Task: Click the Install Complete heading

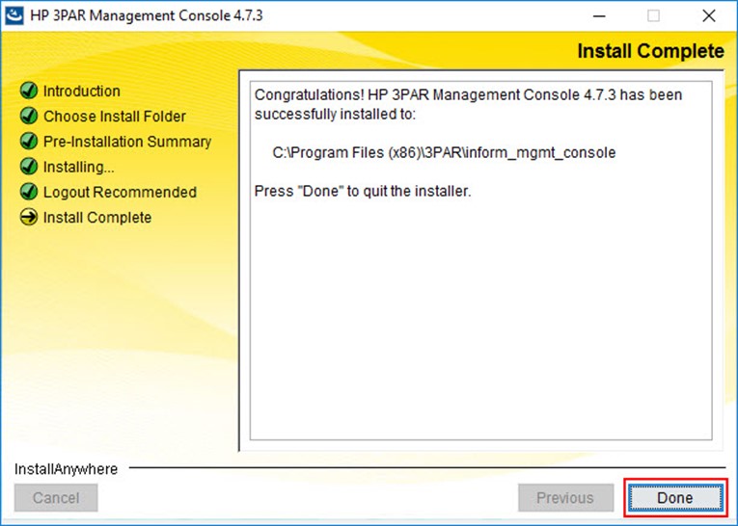Action: [x=650, y=51]
